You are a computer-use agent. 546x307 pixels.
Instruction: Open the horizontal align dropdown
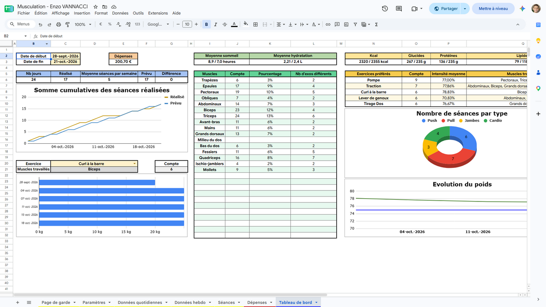[281, 25]
